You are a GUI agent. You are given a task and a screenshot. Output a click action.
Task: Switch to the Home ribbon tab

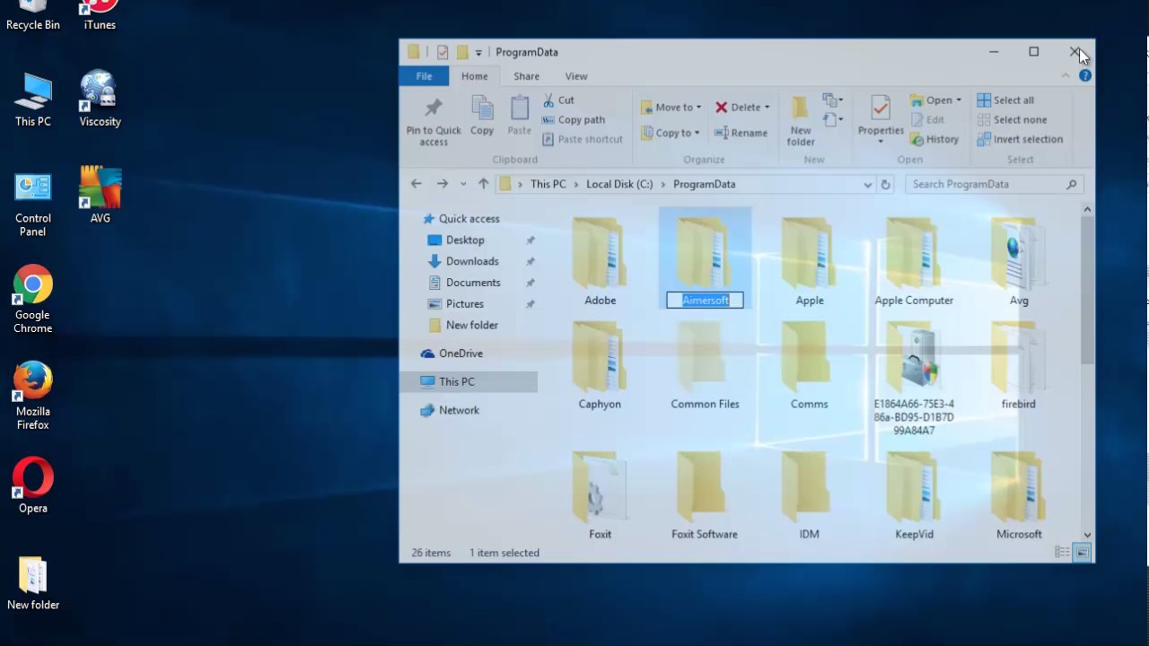pos(475,77)
